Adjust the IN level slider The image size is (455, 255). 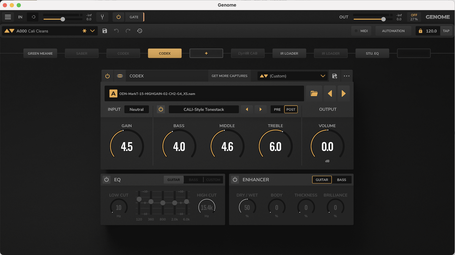pyautogui.click(x=63, y=19)
